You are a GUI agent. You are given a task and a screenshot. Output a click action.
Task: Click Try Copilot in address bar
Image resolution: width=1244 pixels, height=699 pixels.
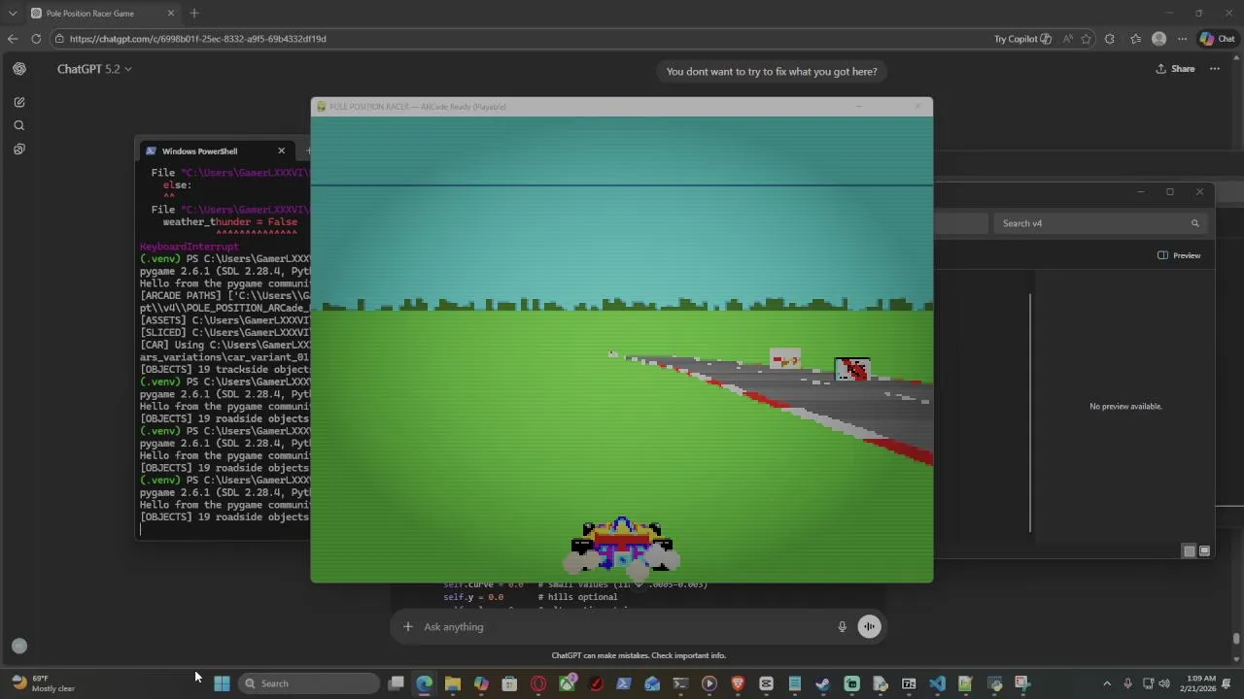coord(1022,39)
